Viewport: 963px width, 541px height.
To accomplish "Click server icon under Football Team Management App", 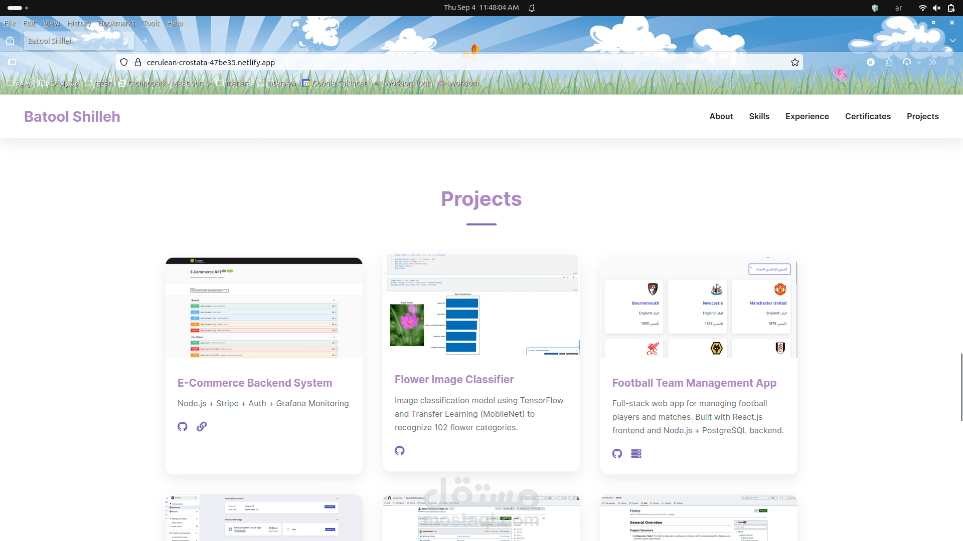I will 636,453.
